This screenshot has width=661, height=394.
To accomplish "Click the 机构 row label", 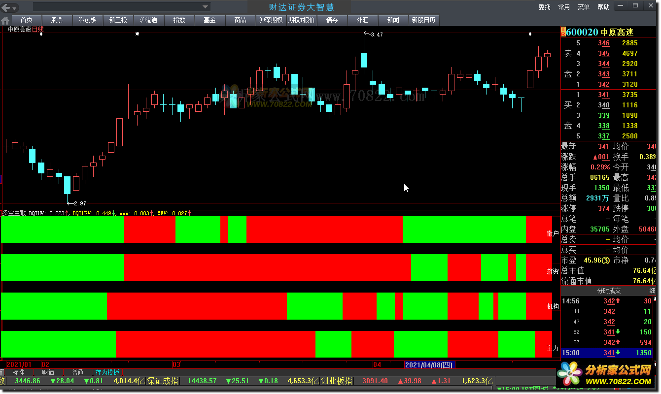I will [x=553, y=306].
